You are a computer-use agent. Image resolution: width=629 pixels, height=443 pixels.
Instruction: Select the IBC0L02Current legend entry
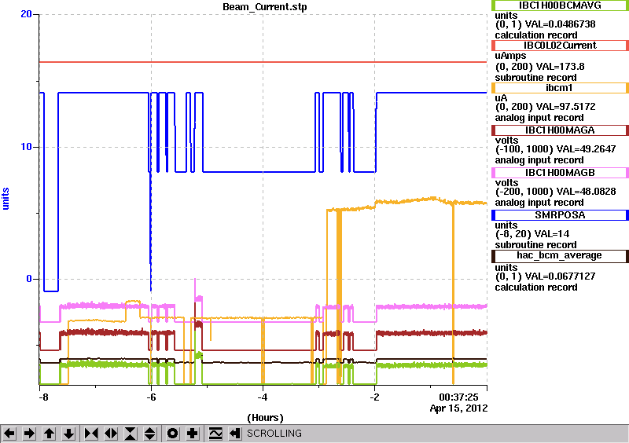[x=560, y=46]
